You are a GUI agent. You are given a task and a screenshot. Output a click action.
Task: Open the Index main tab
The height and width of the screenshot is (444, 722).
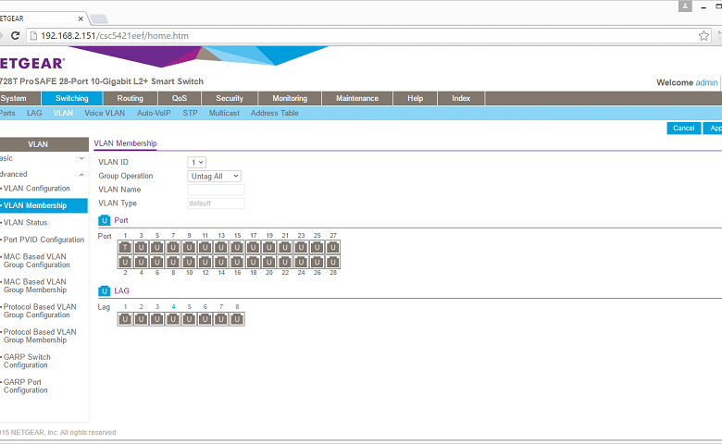pos(461,98)
